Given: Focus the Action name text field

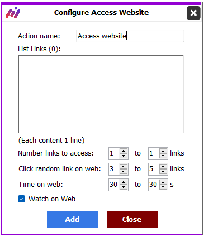Looking at the screenshot, I should pyautogui.click(x=130, y=36).
